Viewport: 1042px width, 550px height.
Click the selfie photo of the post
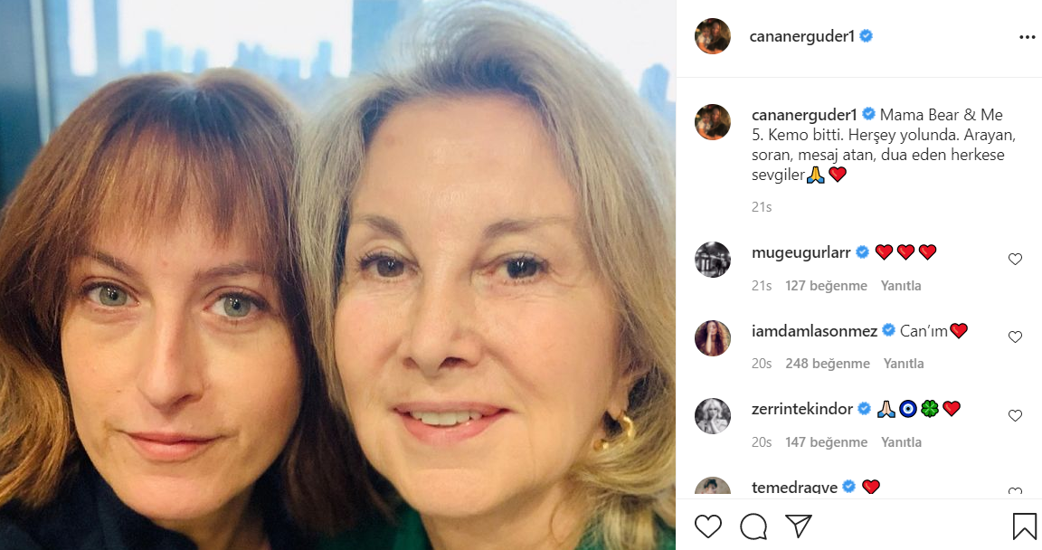(337, 275)
